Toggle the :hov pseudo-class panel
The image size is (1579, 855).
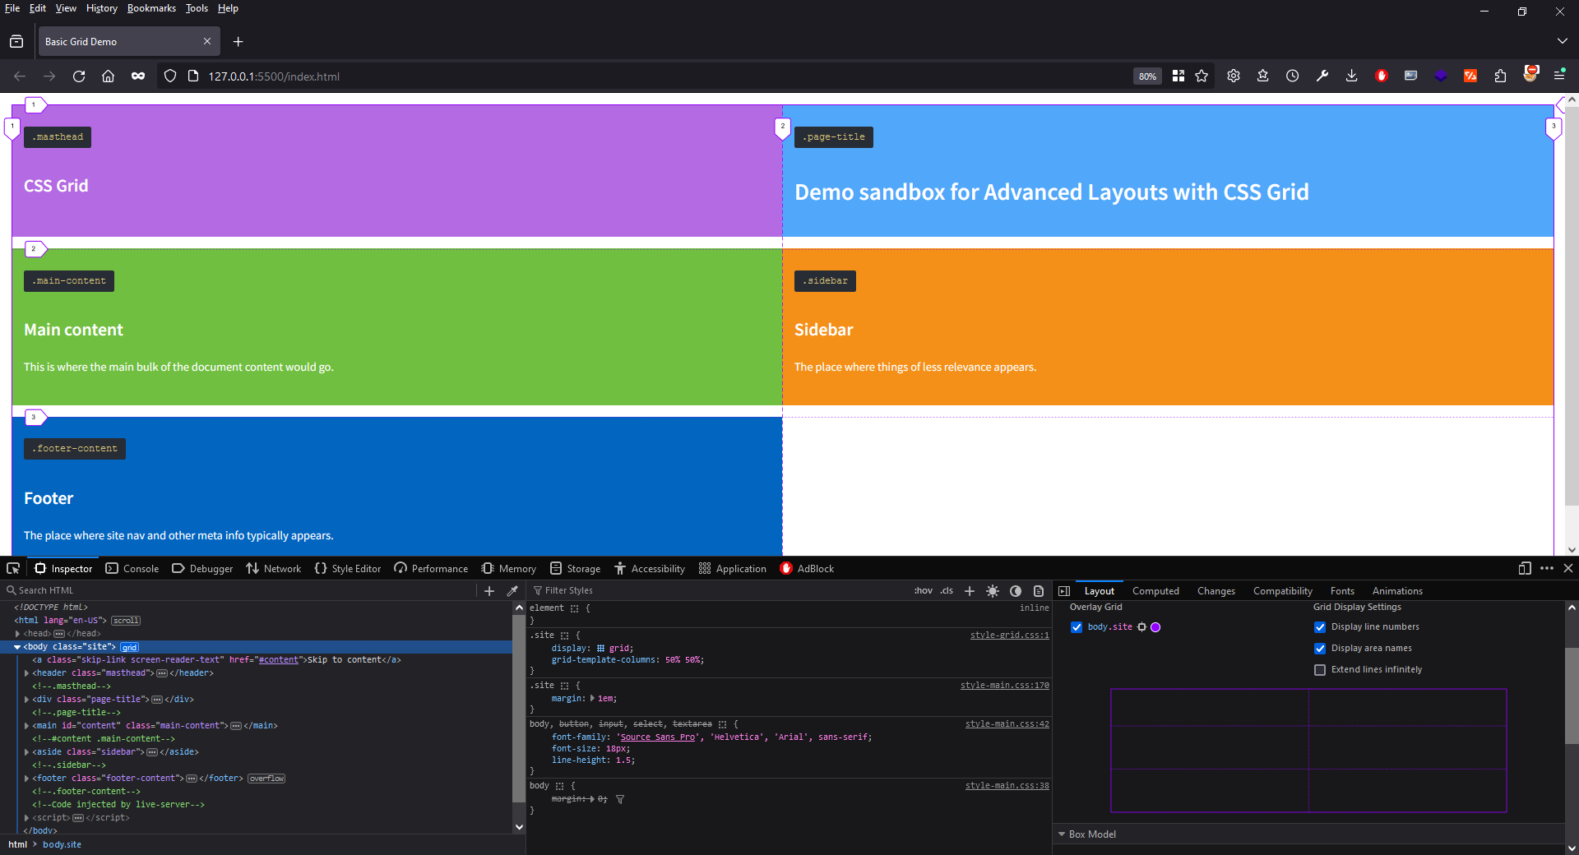(924, 590)
